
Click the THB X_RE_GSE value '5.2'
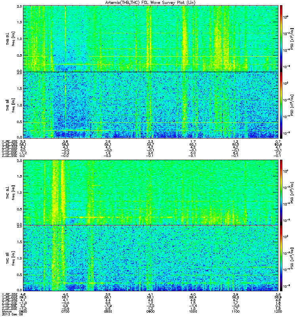[23, 141]
